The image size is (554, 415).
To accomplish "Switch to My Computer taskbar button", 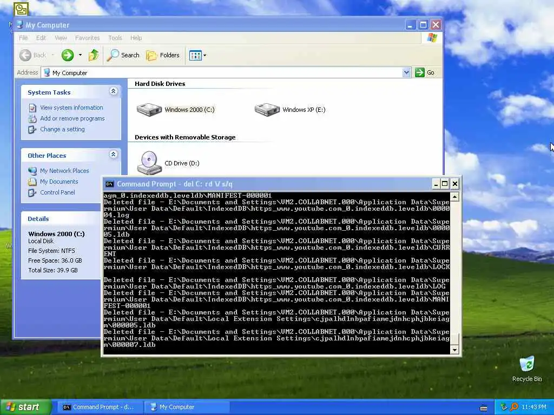I will (187, 407).
